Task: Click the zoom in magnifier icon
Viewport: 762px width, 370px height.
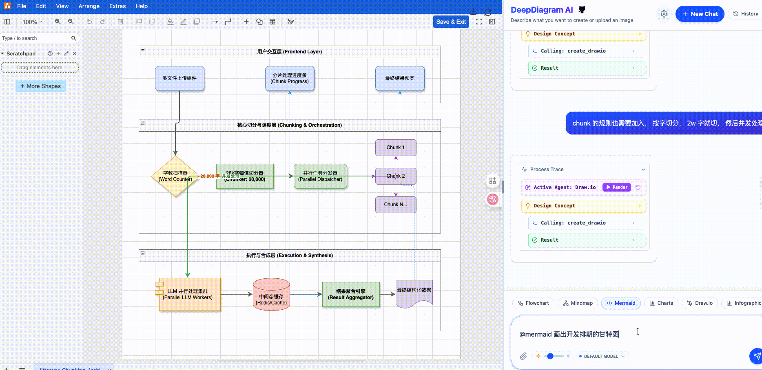Action: (x=58, y=22)
